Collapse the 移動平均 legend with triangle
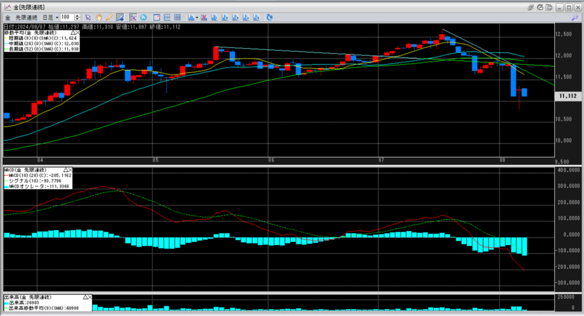The height and width of the screenshot is (316, 584). pyautogui.click(x=72, y=33)
